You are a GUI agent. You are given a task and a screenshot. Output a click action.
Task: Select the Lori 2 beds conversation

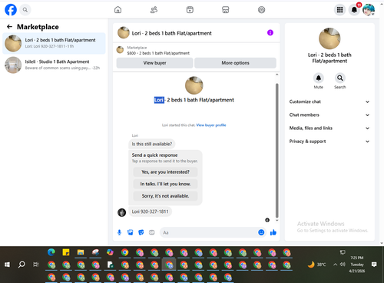point(54,43)
